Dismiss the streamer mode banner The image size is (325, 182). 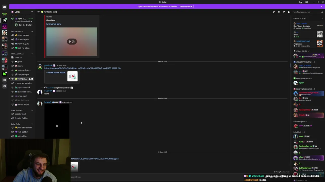(321, 6)
